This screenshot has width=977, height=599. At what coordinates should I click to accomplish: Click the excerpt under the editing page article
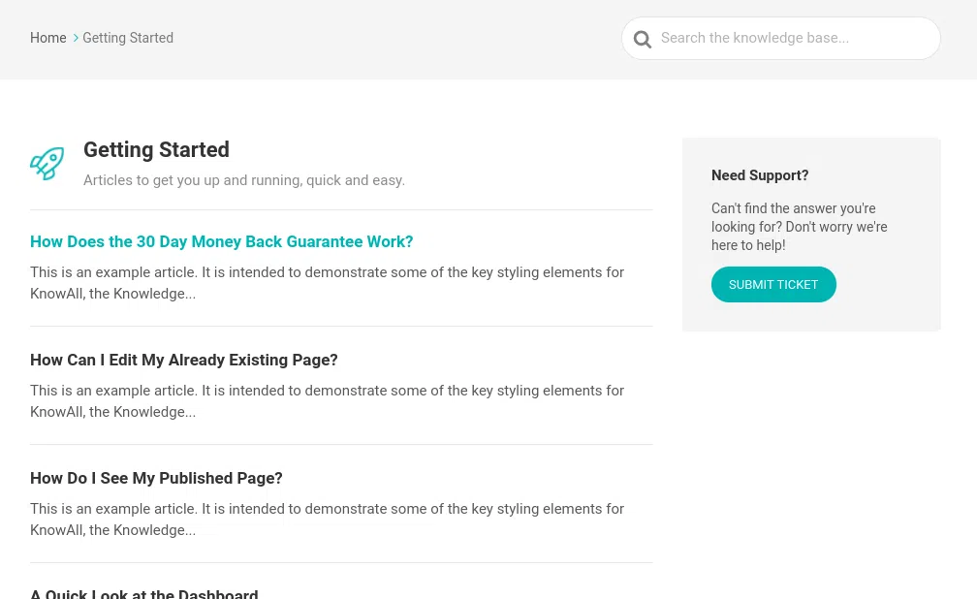tap(327, 401)
